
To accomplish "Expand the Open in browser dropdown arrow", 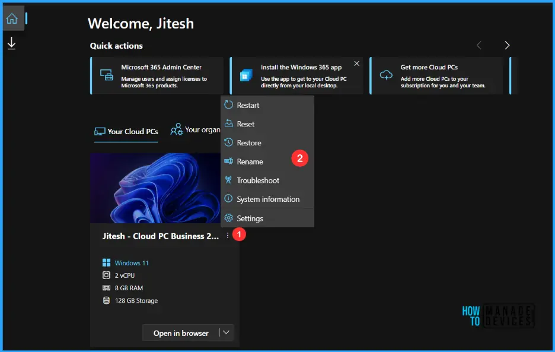I will 226,332.
